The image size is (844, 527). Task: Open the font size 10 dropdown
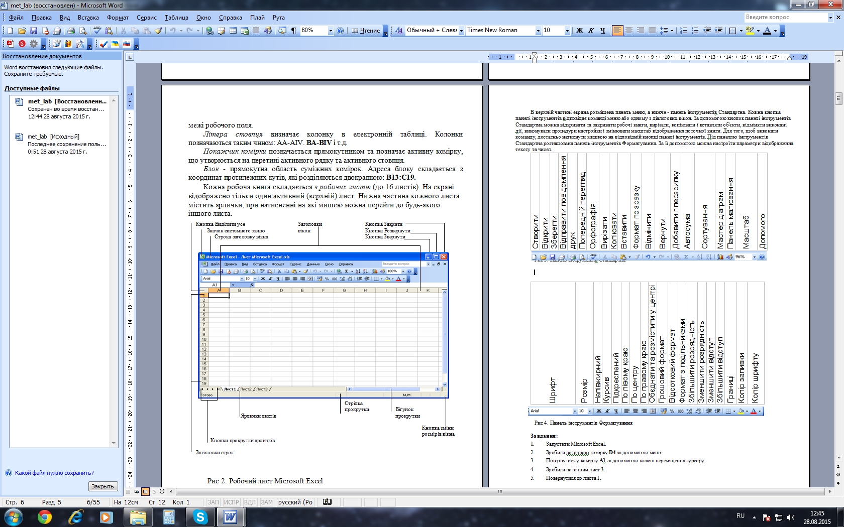(567, 31)
